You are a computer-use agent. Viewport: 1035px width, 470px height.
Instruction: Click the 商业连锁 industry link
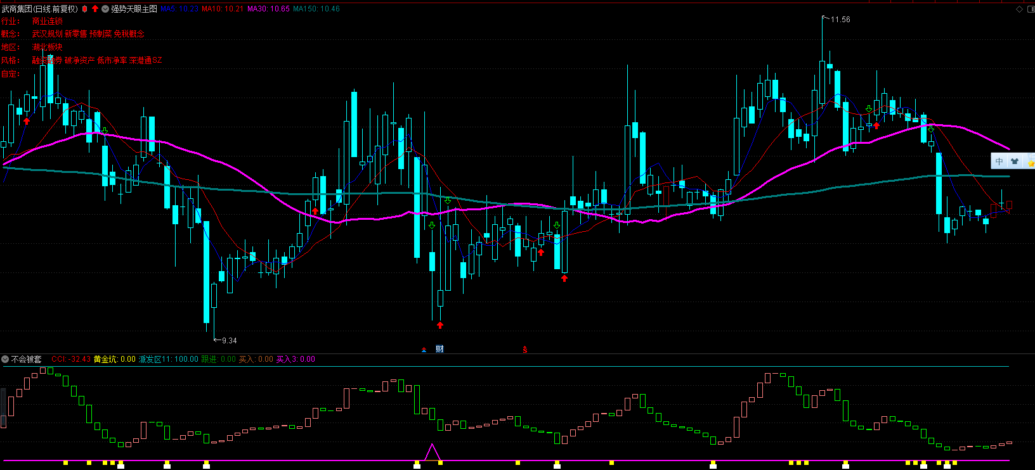[x=48, y=21]
